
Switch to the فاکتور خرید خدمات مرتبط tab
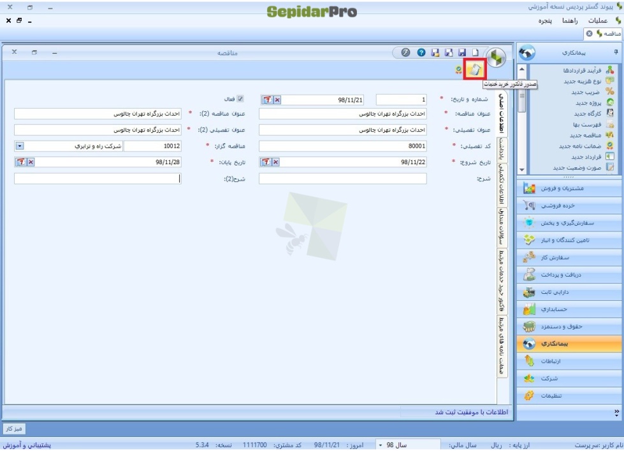502,281
